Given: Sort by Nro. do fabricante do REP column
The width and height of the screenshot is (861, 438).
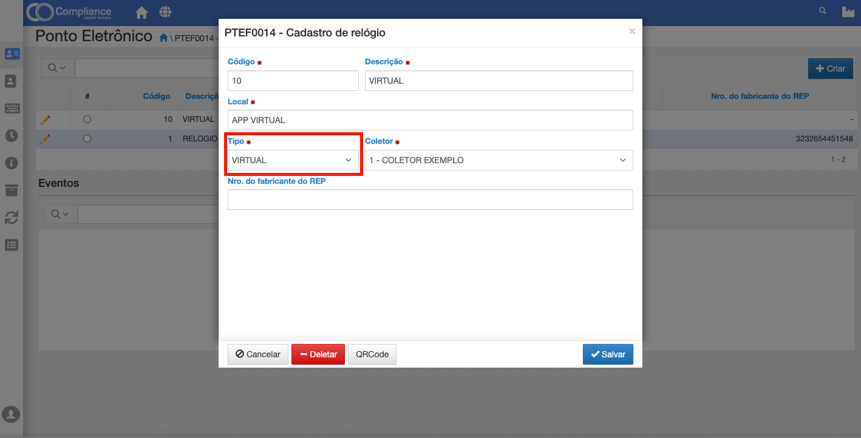Looking at the screenshot, I should point(760,96).
